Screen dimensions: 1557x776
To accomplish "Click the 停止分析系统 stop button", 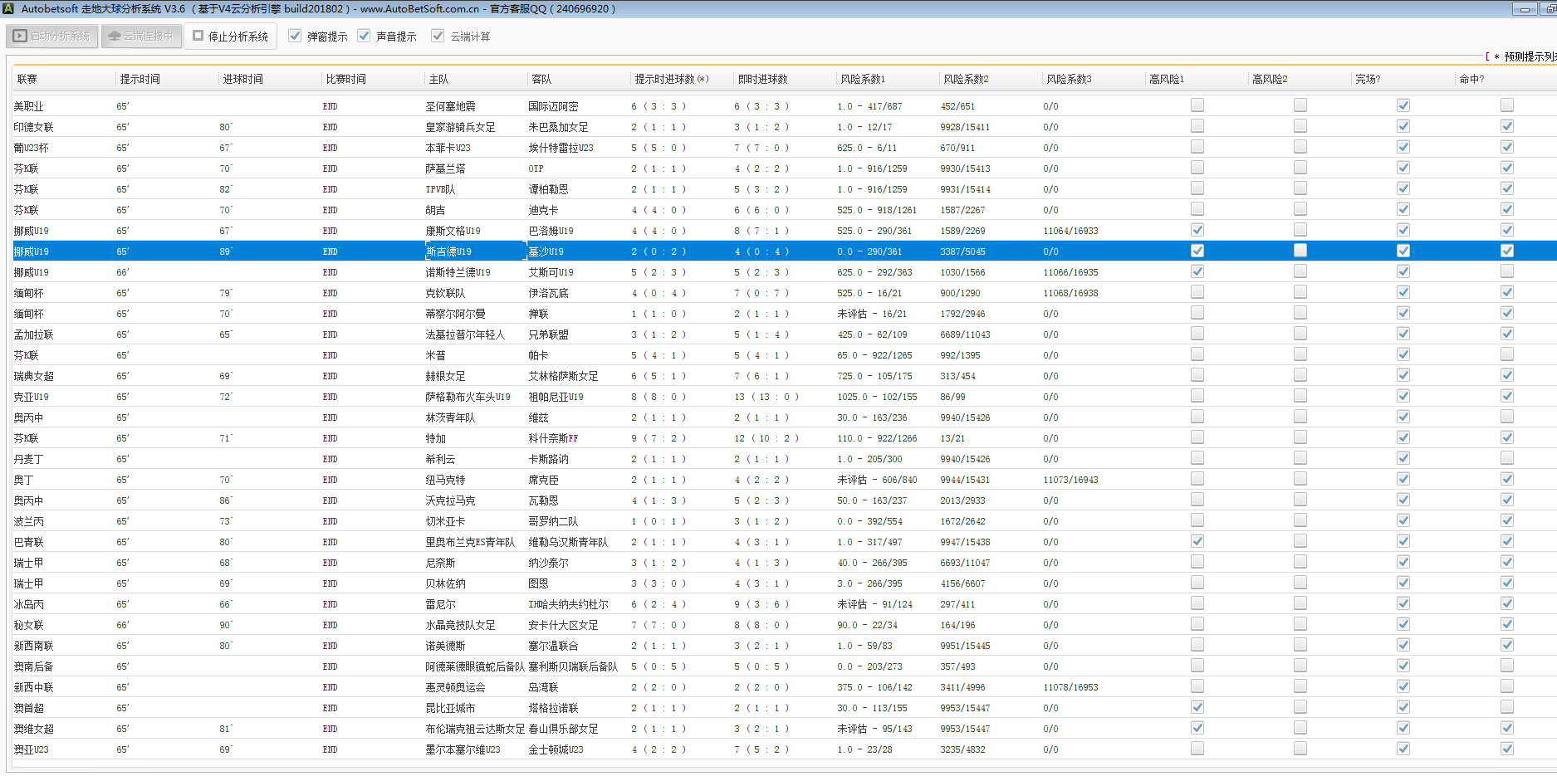I will [x=230, y=37].
